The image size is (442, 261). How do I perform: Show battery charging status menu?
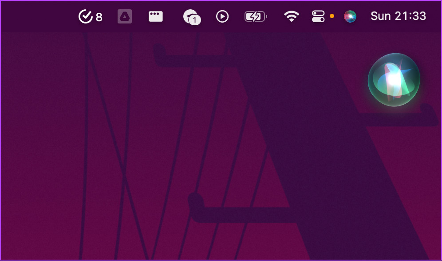tap(255, 16)
